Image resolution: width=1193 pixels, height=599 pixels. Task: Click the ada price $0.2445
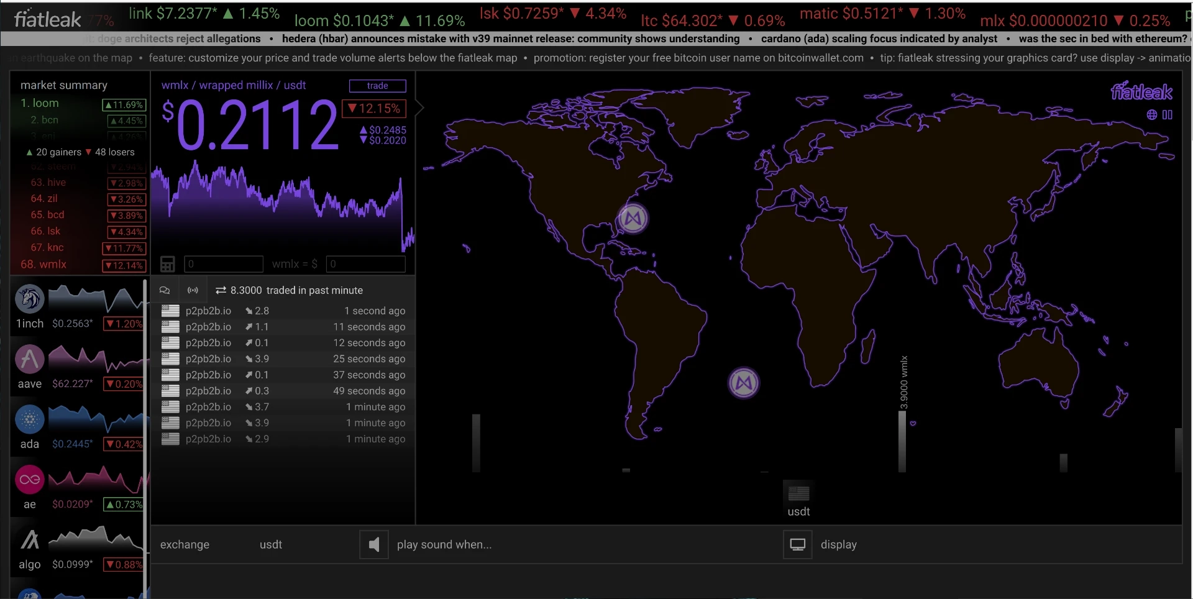tap(73, 444)
